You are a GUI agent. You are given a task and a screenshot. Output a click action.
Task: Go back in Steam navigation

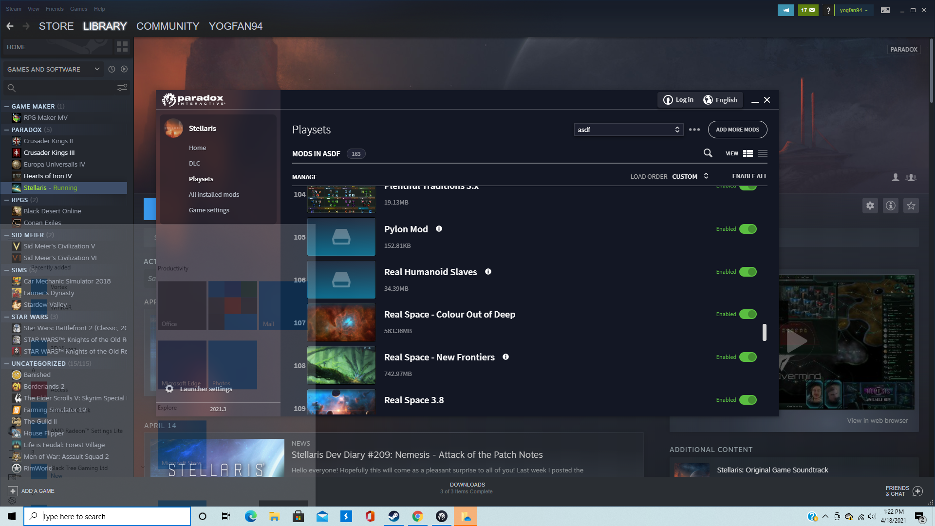click(x=10, y=26)
